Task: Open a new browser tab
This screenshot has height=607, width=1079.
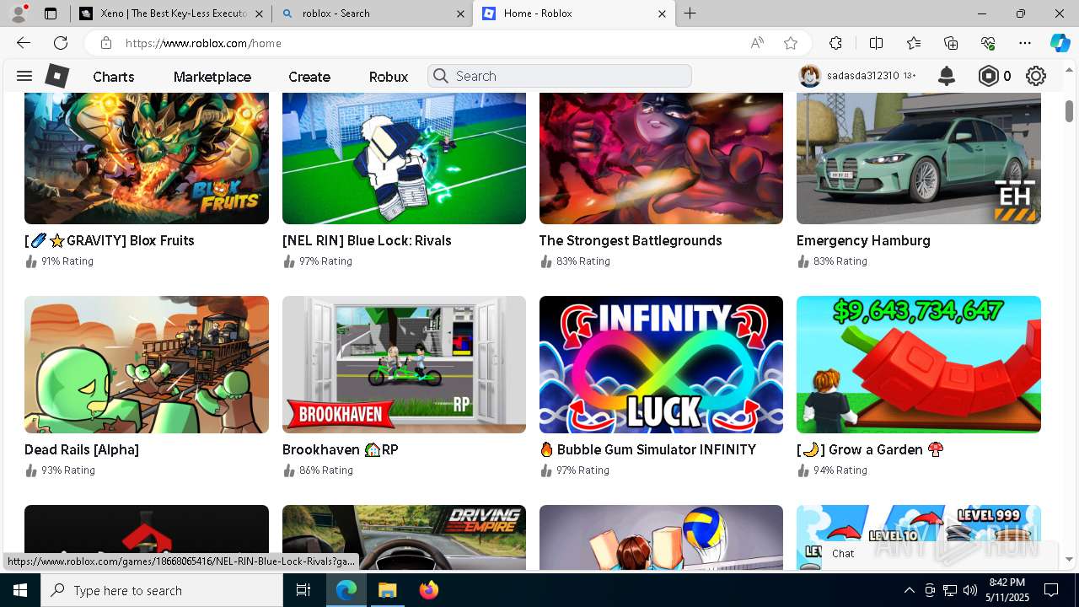Action: click(x=690, y=13)
